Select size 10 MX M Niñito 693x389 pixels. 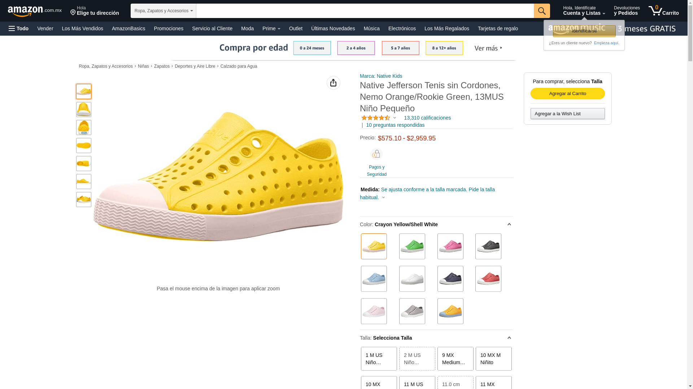tap(493, 359)
